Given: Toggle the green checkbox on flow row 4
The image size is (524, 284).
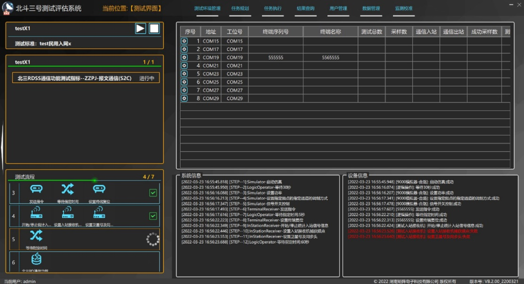Looking at the screenshot, I should [x=153, y=216].
